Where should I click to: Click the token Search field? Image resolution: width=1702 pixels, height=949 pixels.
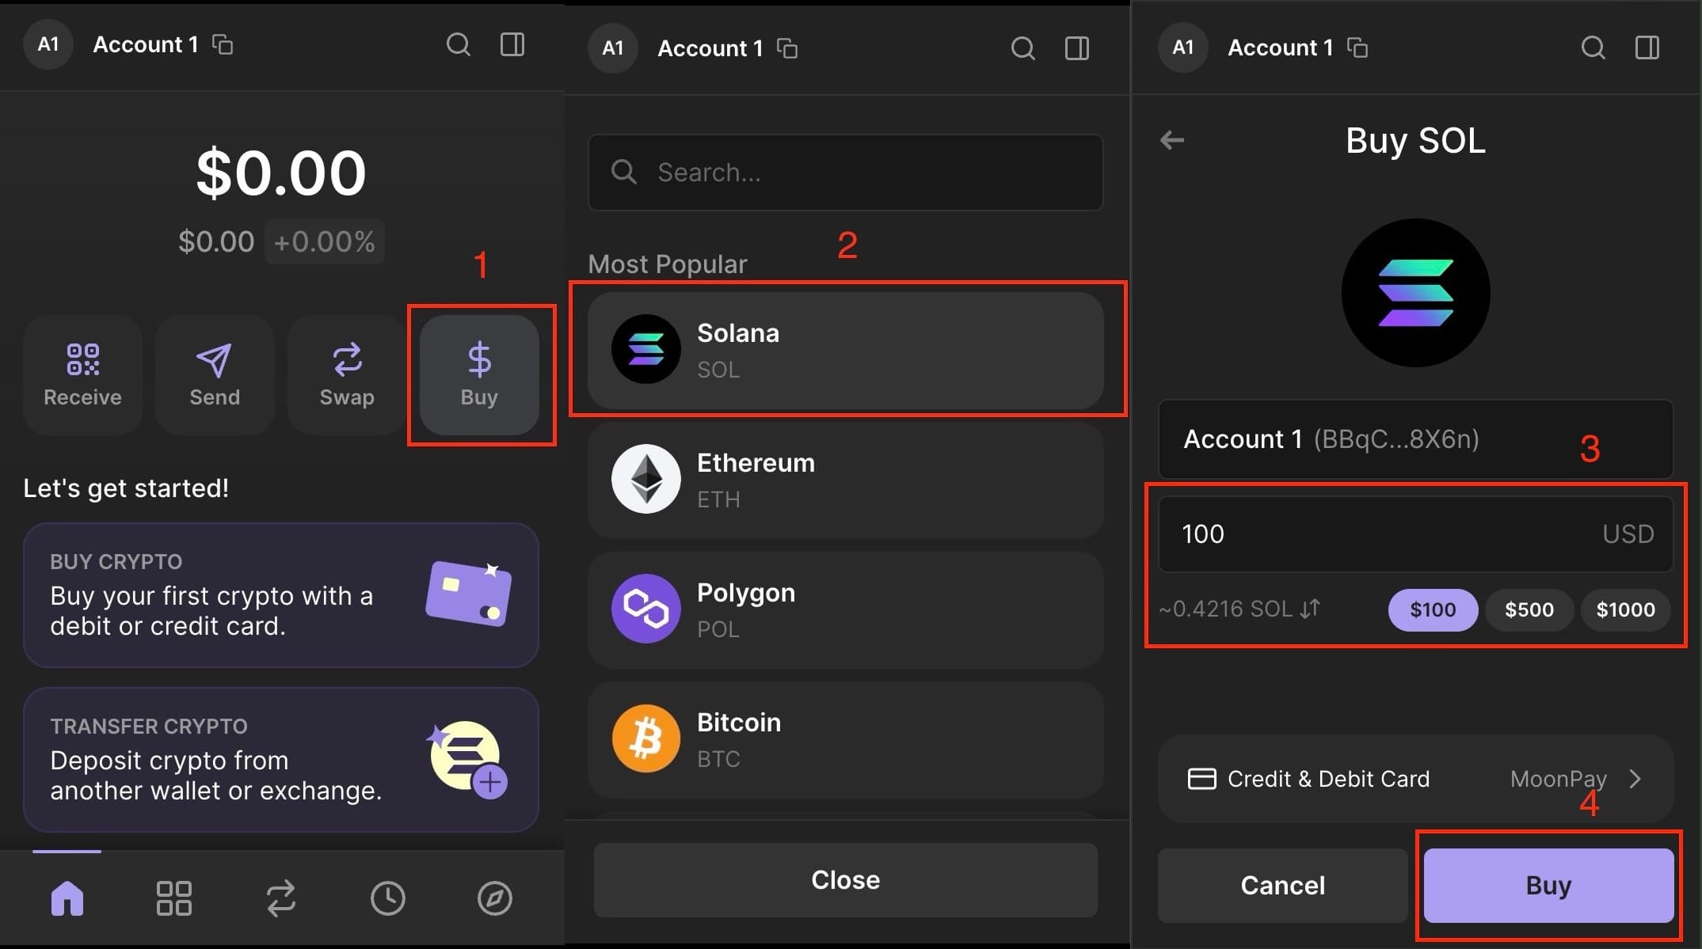845,173
